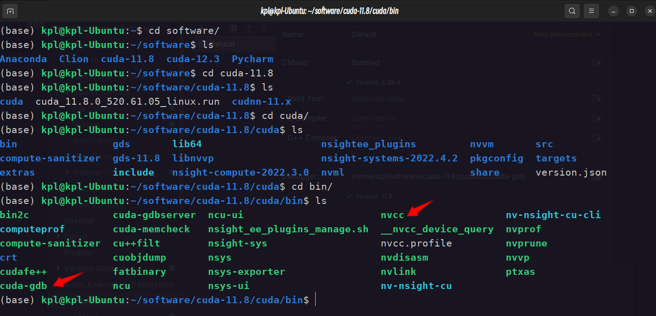Select the libnvvp directory entry
This screenshot has height=316, width=656.
[x=193, y=158]
